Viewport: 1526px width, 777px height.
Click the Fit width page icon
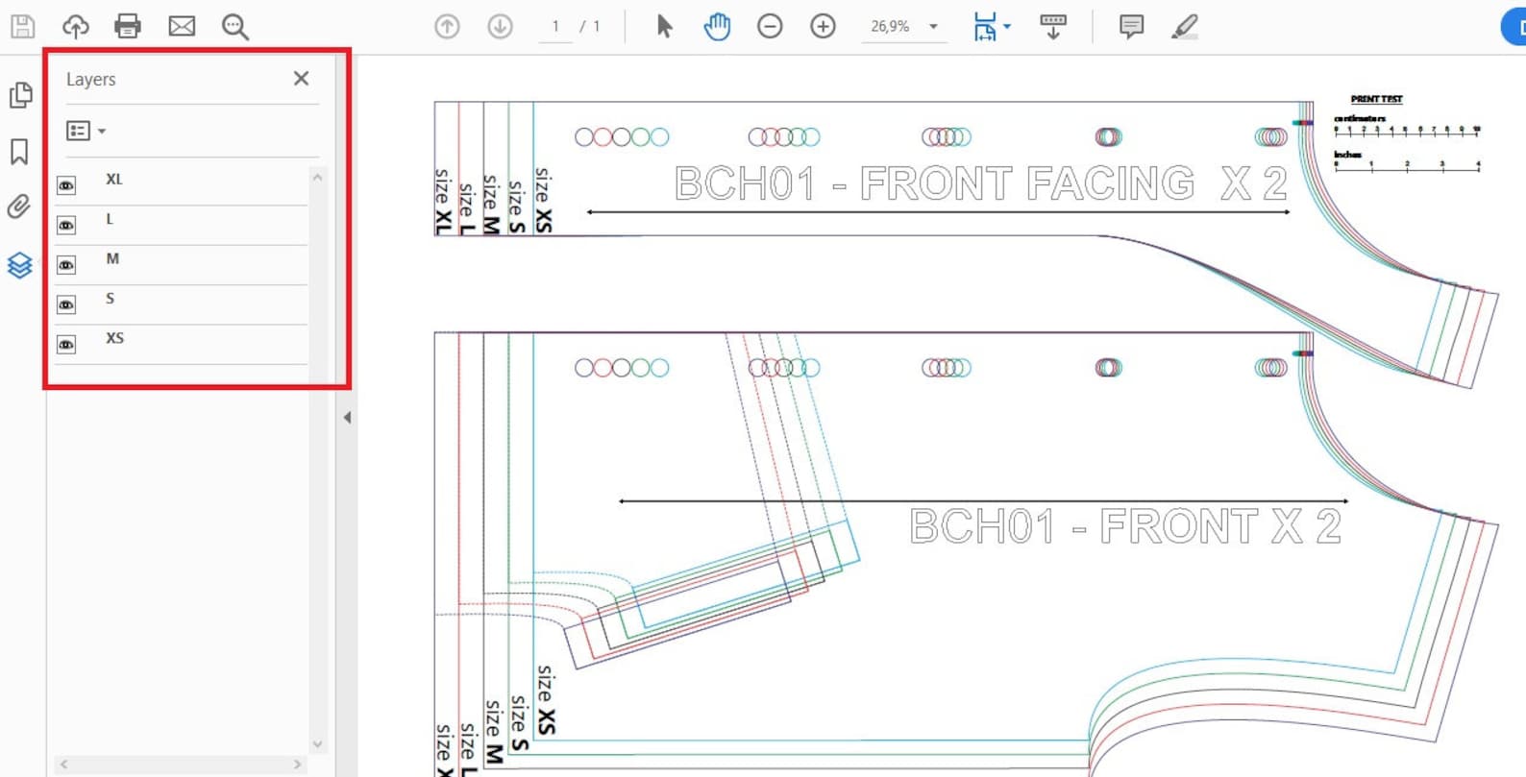pyautogui.click(x=985, y=27)
